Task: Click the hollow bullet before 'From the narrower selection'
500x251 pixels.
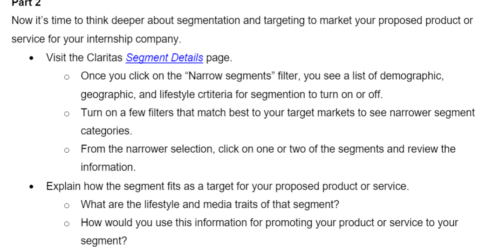Action: [66, 150]
